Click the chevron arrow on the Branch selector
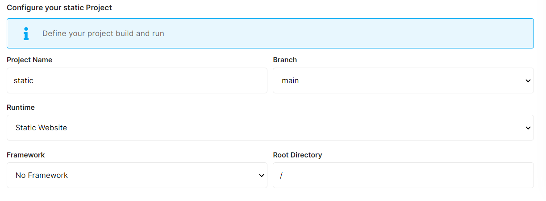This screenshot has width=546, height=201. 528,81
